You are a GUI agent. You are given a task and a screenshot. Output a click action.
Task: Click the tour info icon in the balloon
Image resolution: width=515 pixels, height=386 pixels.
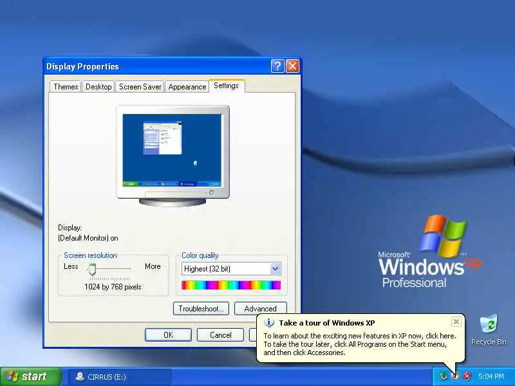[x=269, y=323]
